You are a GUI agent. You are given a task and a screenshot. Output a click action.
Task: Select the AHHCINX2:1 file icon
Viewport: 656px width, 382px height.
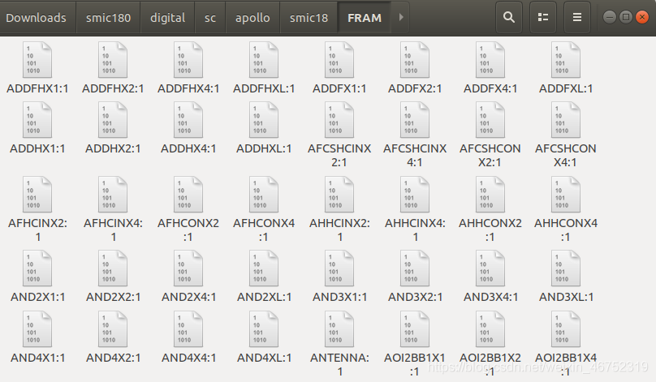click(x=339, y=195)
